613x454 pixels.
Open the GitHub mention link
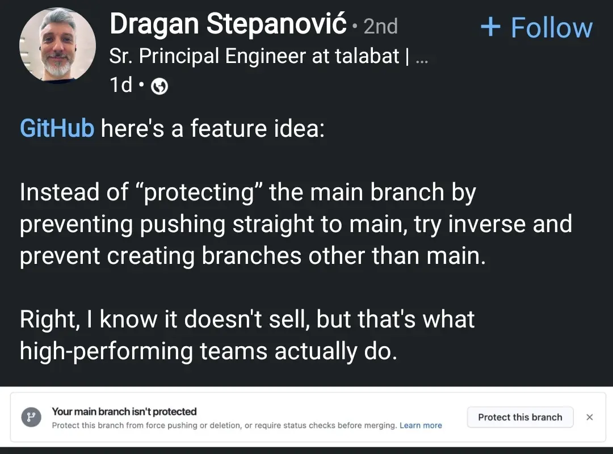point(57,129)
